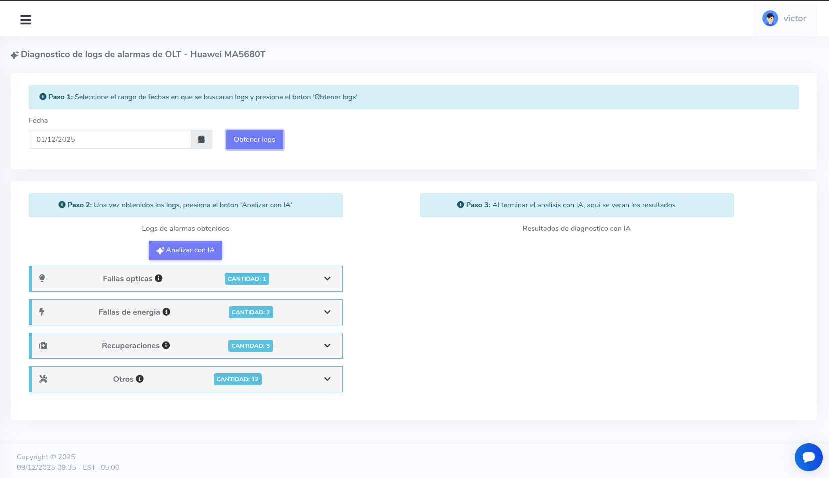Viewport: 829px width, 478px height.
Task: Click the victor user avatar
Action: [770, 19]
